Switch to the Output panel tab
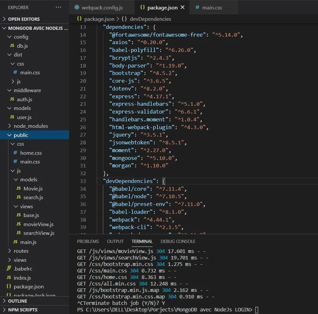The height and width of the screenshot is (314, 318). click(x=115, y=241)
